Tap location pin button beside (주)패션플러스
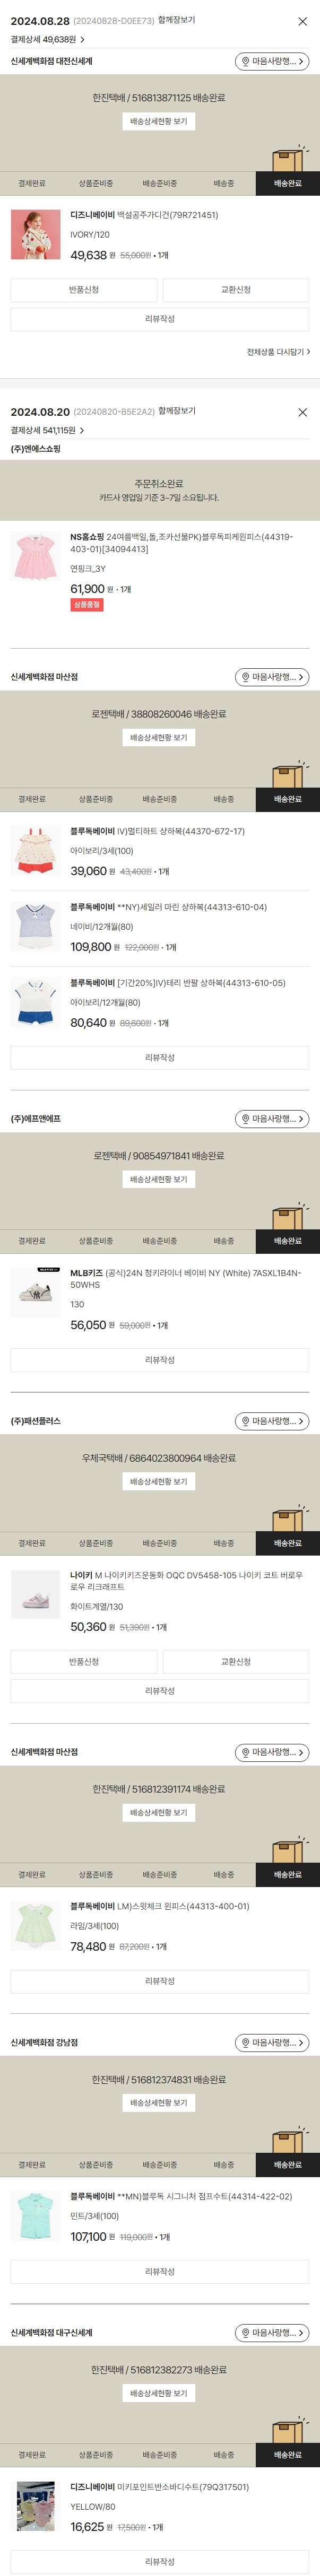320x2576 pixels. 272,1421
